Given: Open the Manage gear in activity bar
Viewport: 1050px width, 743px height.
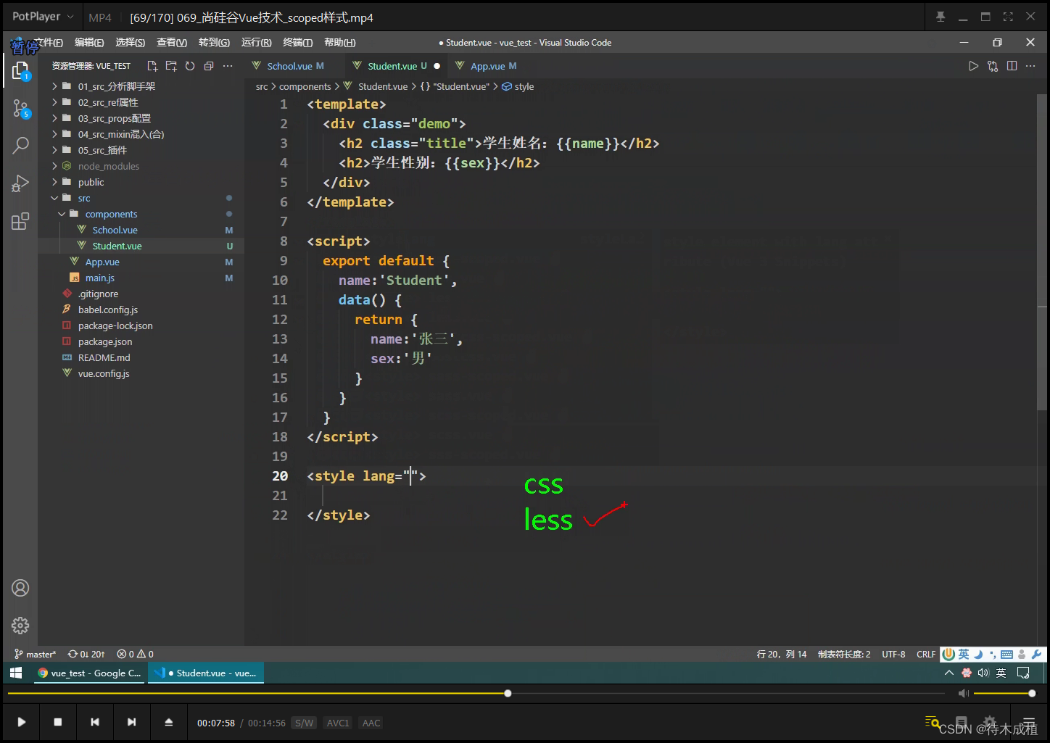Looking at the screenshot, I should tap(20, 625).
